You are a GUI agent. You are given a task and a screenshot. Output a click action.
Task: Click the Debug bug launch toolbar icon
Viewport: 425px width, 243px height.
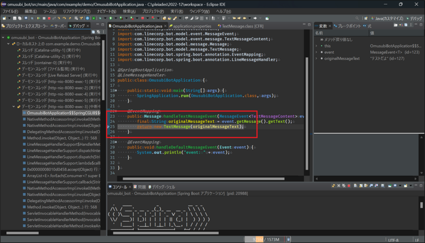pos(100,18)
